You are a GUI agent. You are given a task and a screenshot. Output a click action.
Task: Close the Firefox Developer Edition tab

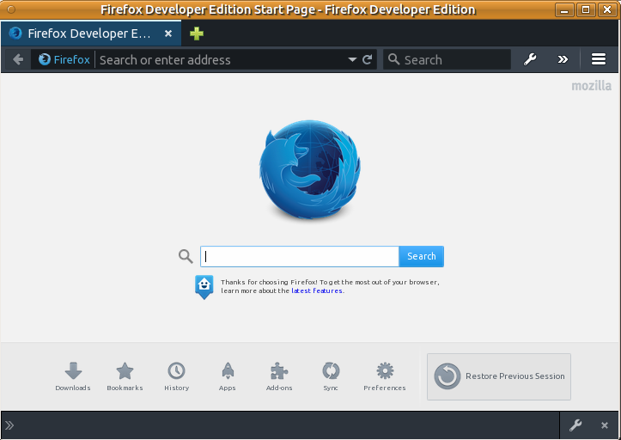point(168,34)
